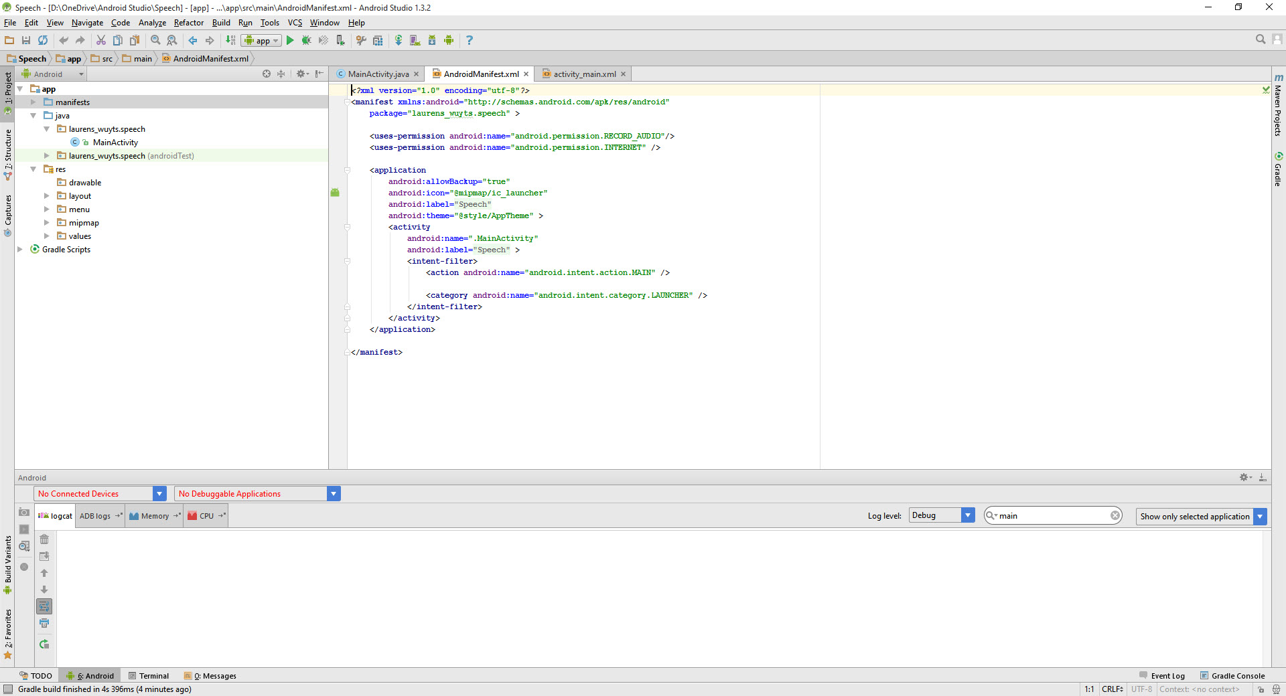Select MainActivity in the project tree
Image resolution: width=1286 pixels, height=696 pixels.
pyautogui.click(x=115, y=142)
